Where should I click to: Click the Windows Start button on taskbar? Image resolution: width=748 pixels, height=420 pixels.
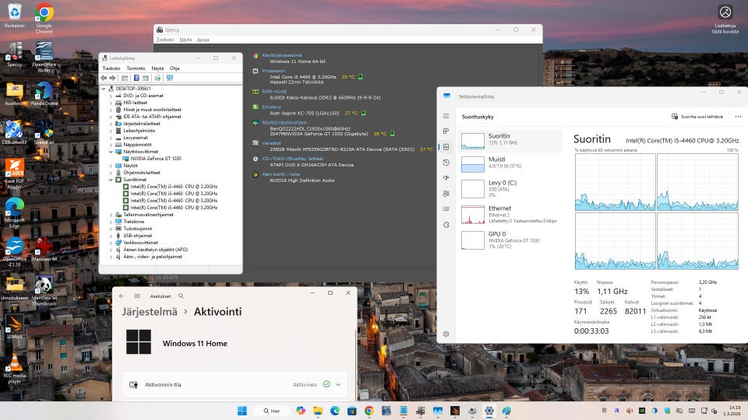pos(242,411)
